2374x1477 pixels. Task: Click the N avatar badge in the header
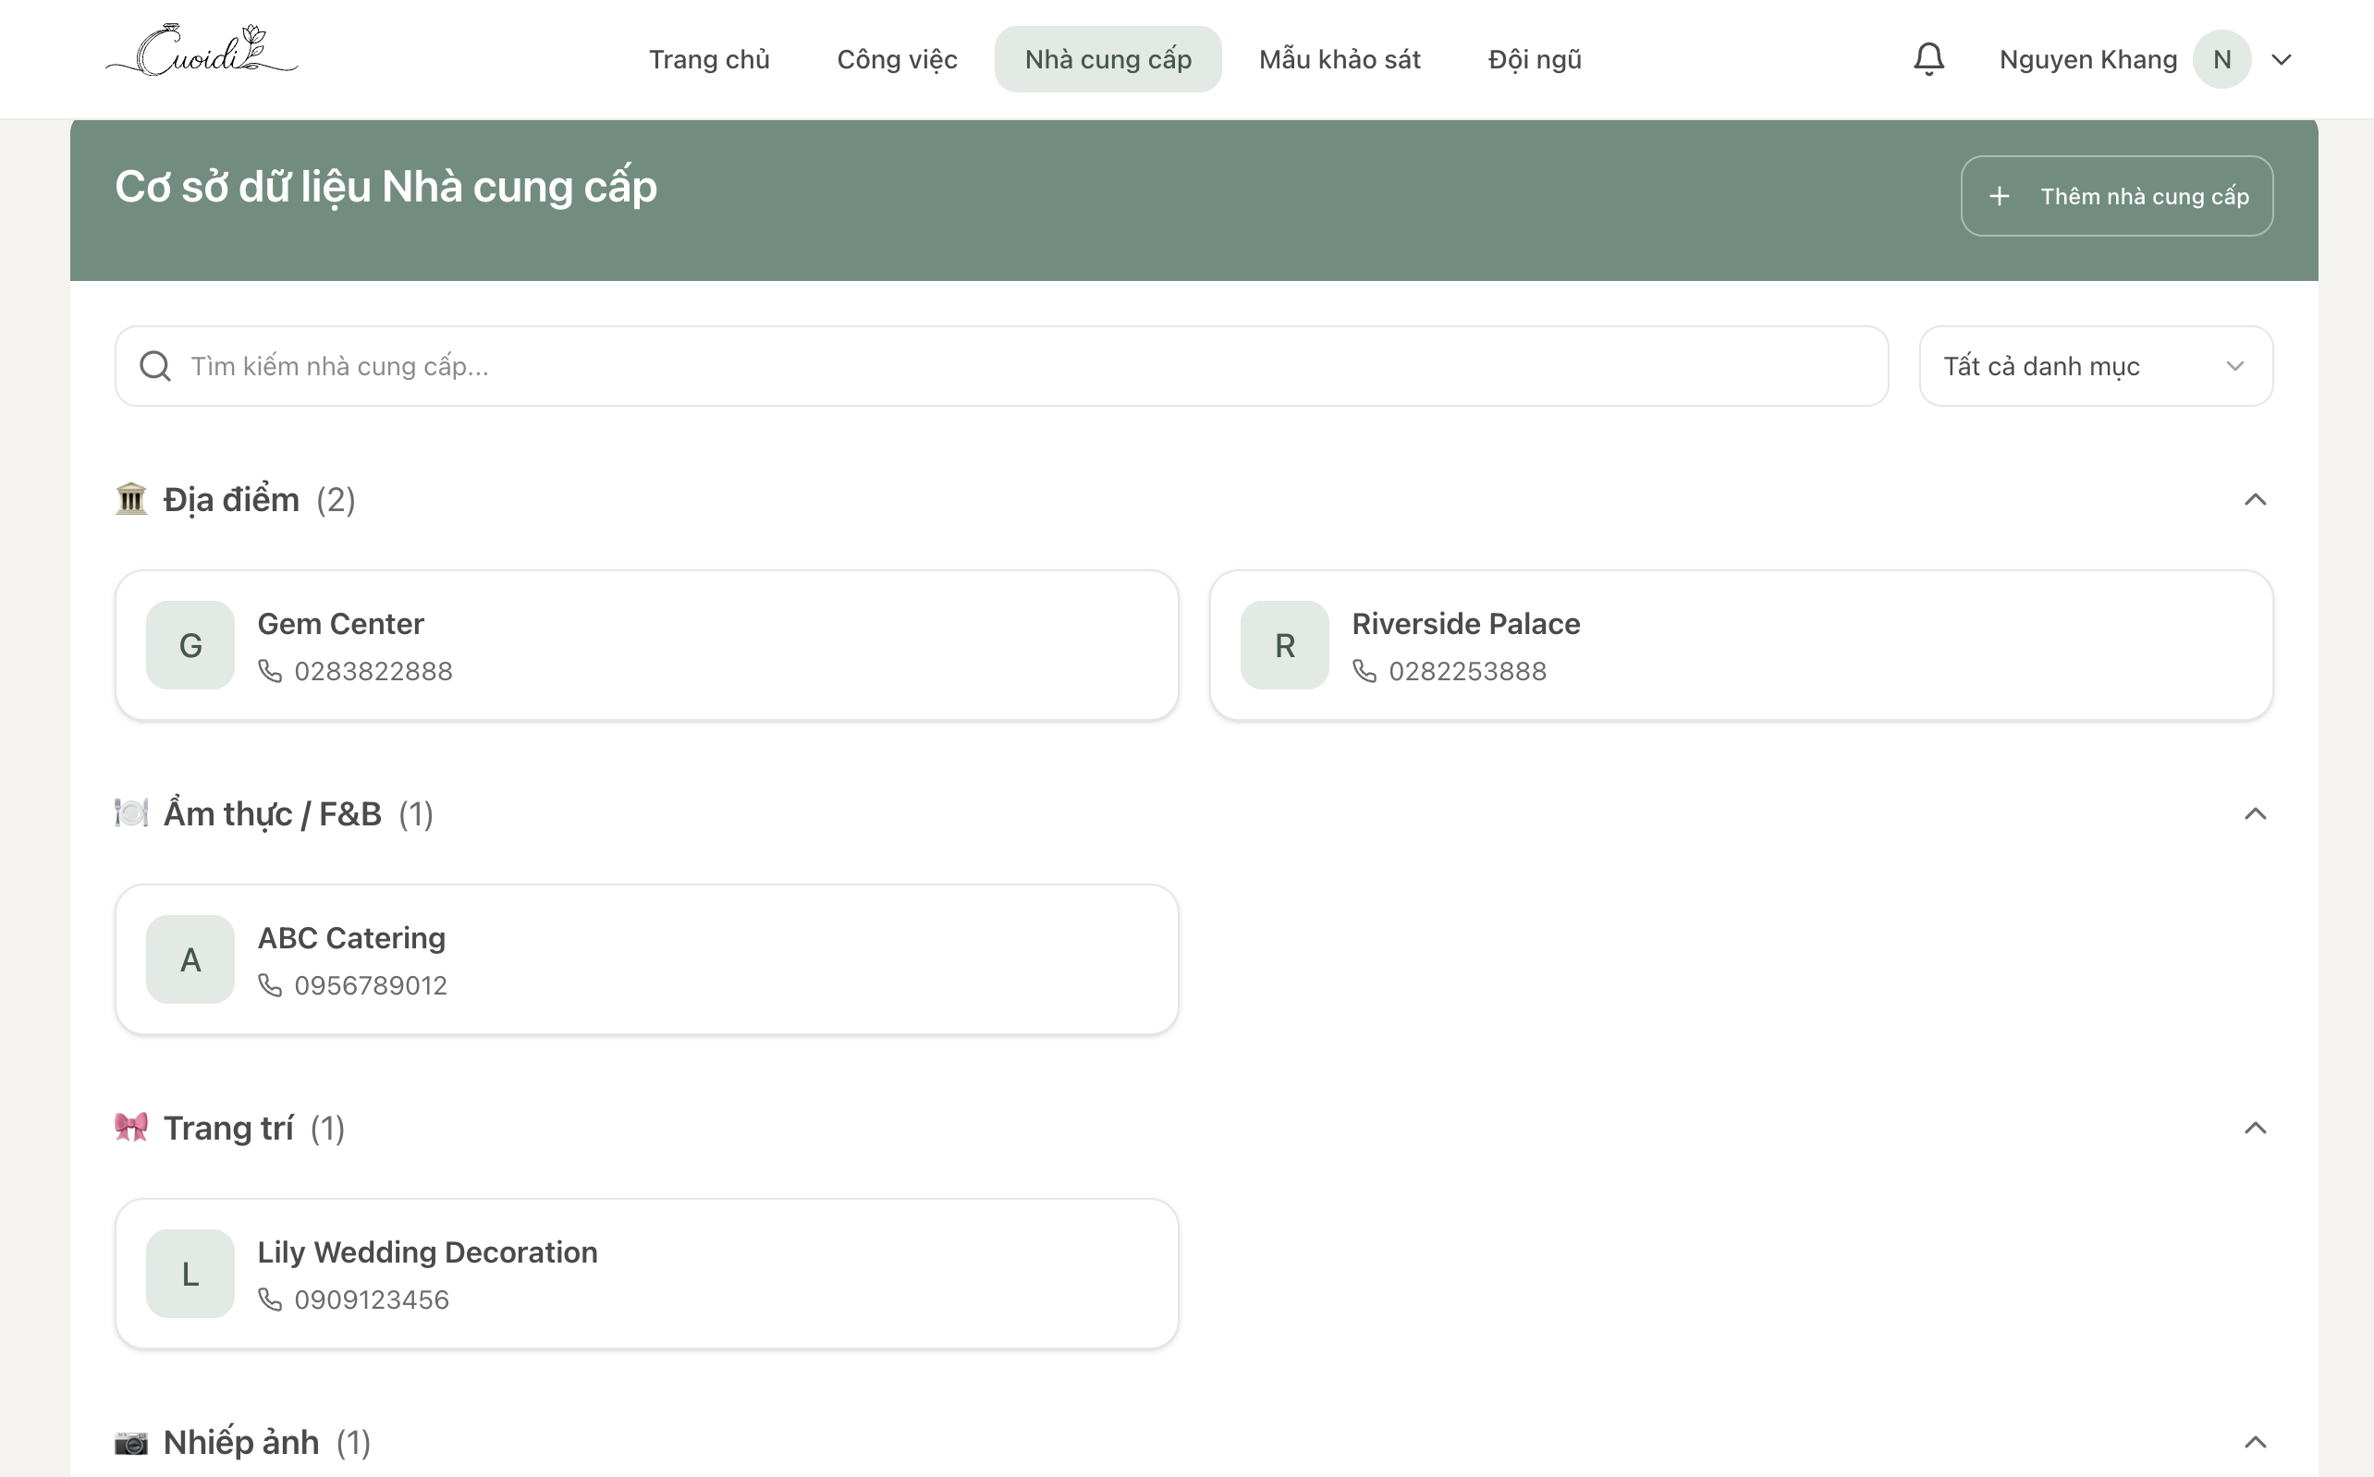tap(2221, 58)
